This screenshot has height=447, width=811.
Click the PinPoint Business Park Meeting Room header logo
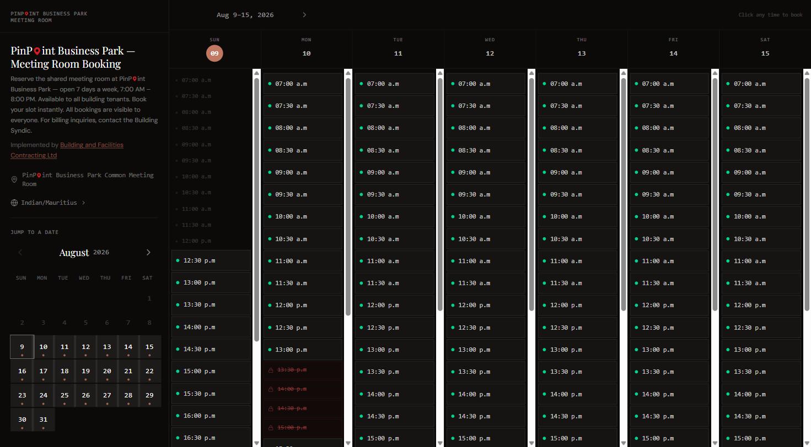point(49,17)
